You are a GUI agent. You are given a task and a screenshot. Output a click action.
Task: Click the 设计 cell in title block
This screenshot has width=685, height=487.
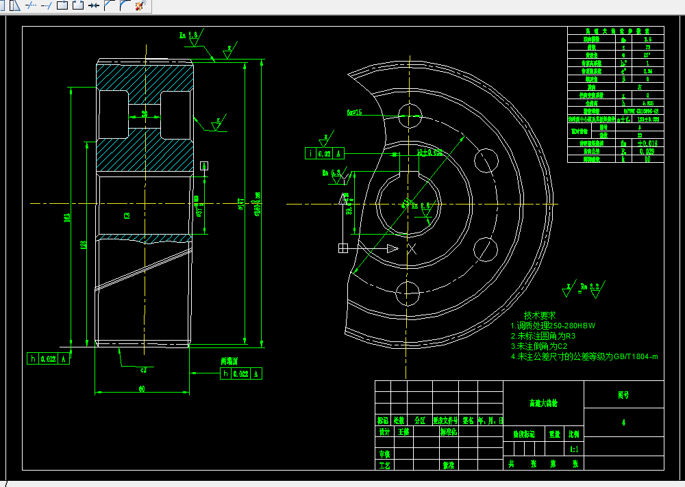tap(384, 432)
